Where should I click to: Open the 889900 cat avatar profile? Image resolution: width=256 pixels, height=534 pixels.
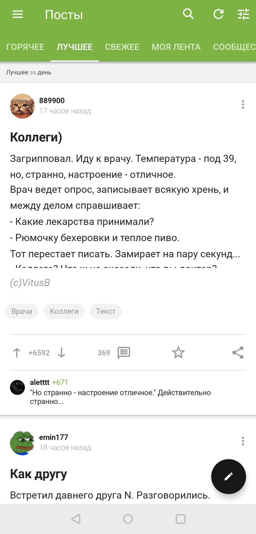[22, 106]
